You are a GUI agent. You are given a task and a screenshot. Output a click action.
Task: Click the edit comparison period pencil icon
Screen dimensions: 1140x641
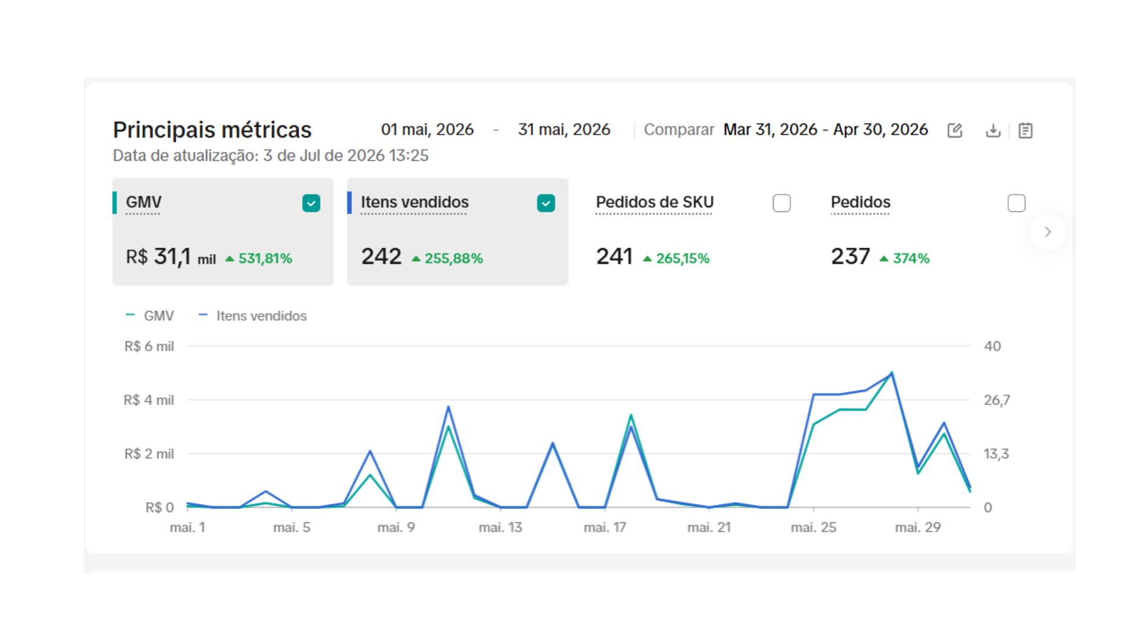[955, 131]
